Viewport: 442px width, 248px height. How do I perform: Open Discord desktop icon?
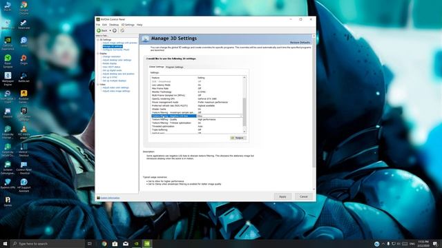pos(8,113)
